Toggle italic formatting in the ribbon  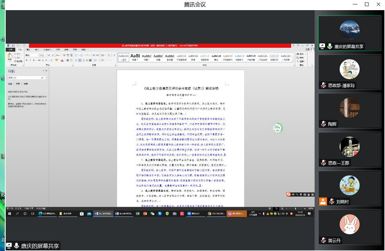(31, 60)
